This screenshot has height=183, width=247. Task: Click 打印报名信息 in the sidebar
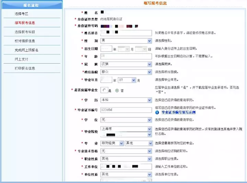click(x=24, y=68)
